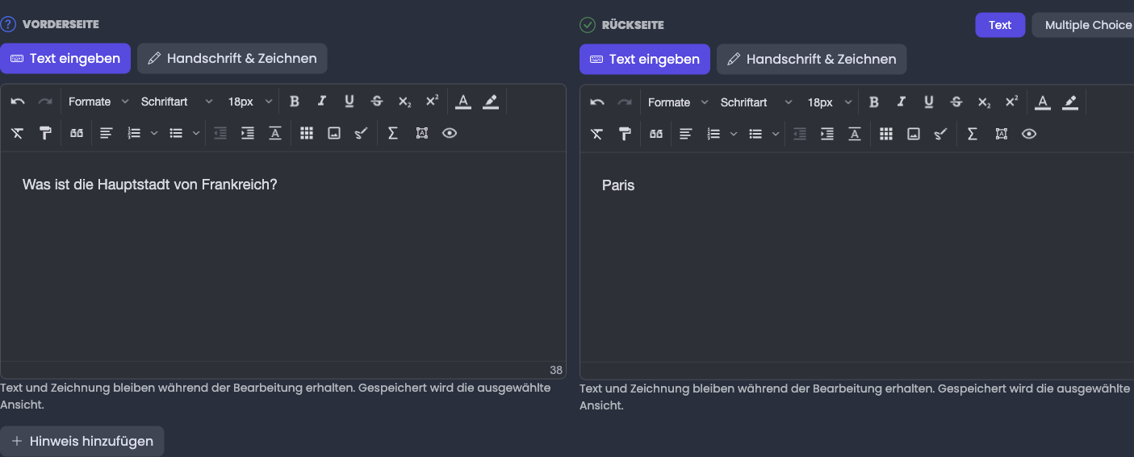Open the Formate dropdown on the Vorderseite

98,102
